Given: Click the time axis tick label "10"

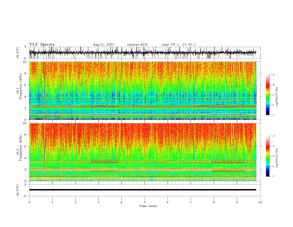Looking at the screenshot, I should 260,202.
